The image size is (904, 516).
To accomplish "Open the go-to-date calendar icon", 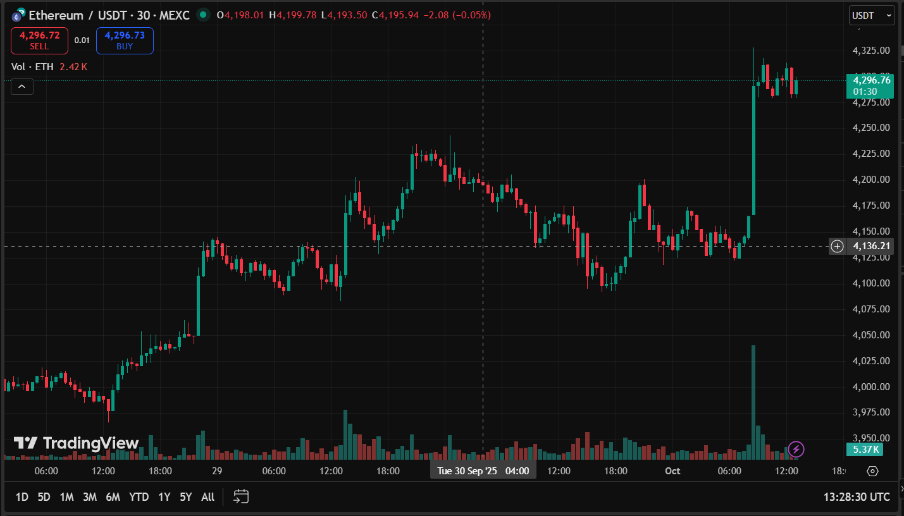I will [x=241, y=496].
